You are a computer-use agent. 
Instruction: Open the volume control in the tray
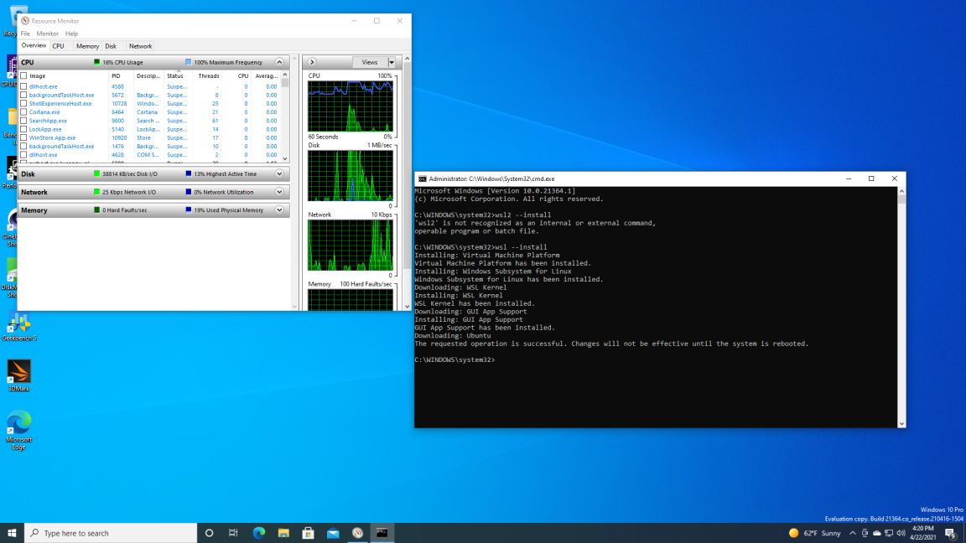(901, 533)
